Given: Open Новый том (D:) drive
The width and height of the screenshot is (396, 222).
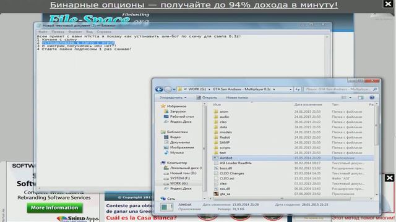Looking at the screenshot, I should click(180, 173).
